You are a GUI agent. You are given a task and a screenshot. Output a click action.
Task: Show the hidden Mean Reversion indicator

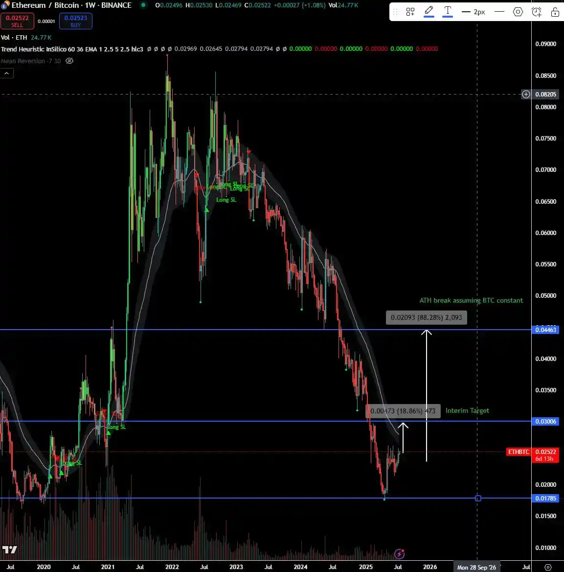[69, 61]
